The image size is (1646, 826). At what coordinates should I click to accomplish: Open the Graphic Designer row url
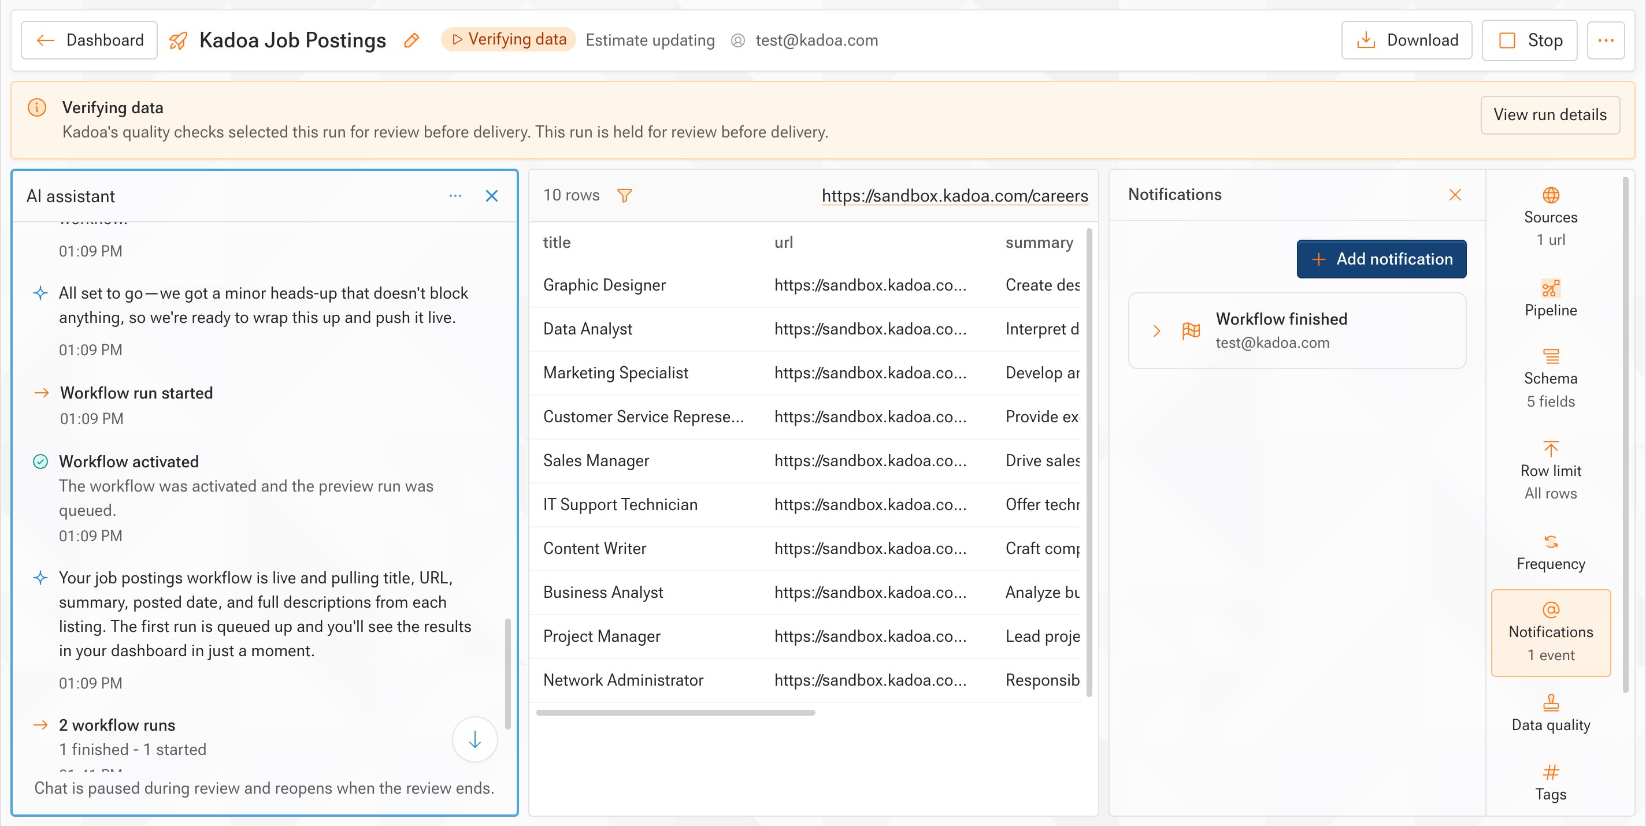[870, 285]
